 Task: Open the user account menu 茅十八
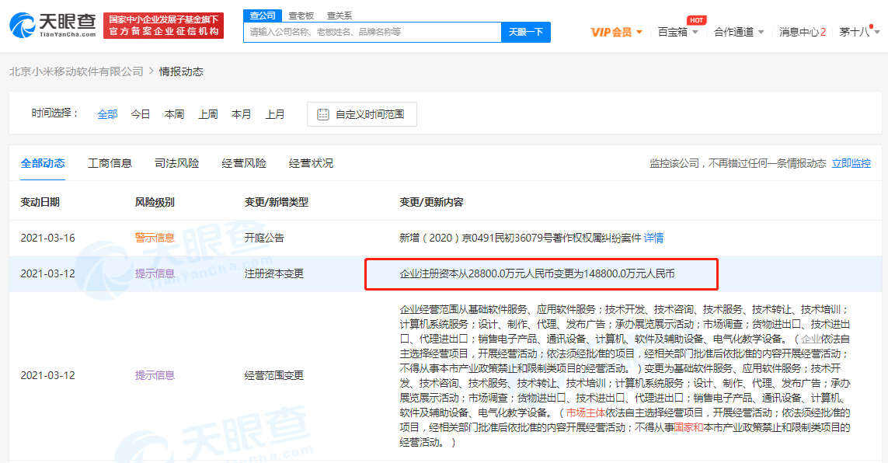point(858,32)
